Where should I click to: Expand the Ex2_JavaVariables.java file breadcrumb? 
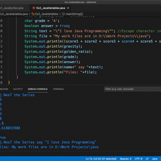pos(13,14)
